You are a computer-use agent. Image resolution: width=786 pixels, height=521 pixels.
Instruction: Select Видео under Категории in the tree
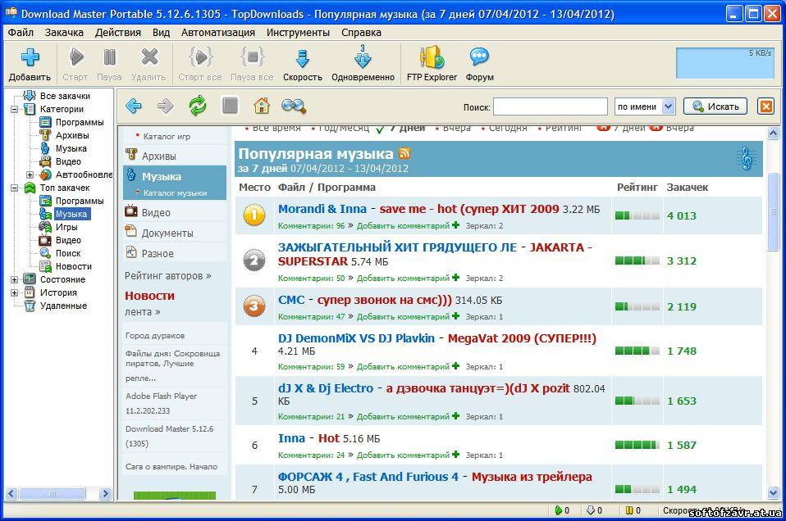[x=68, y=161]
